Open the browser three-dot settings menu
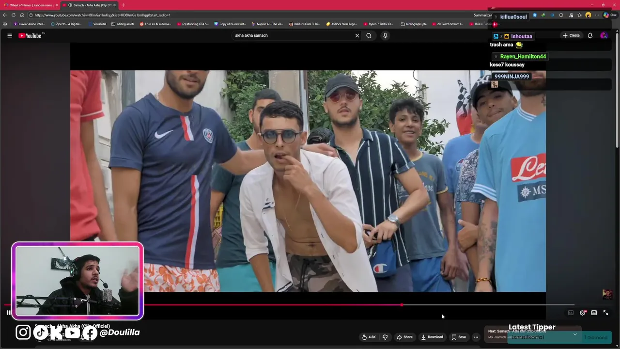 [x=597, y=15]
